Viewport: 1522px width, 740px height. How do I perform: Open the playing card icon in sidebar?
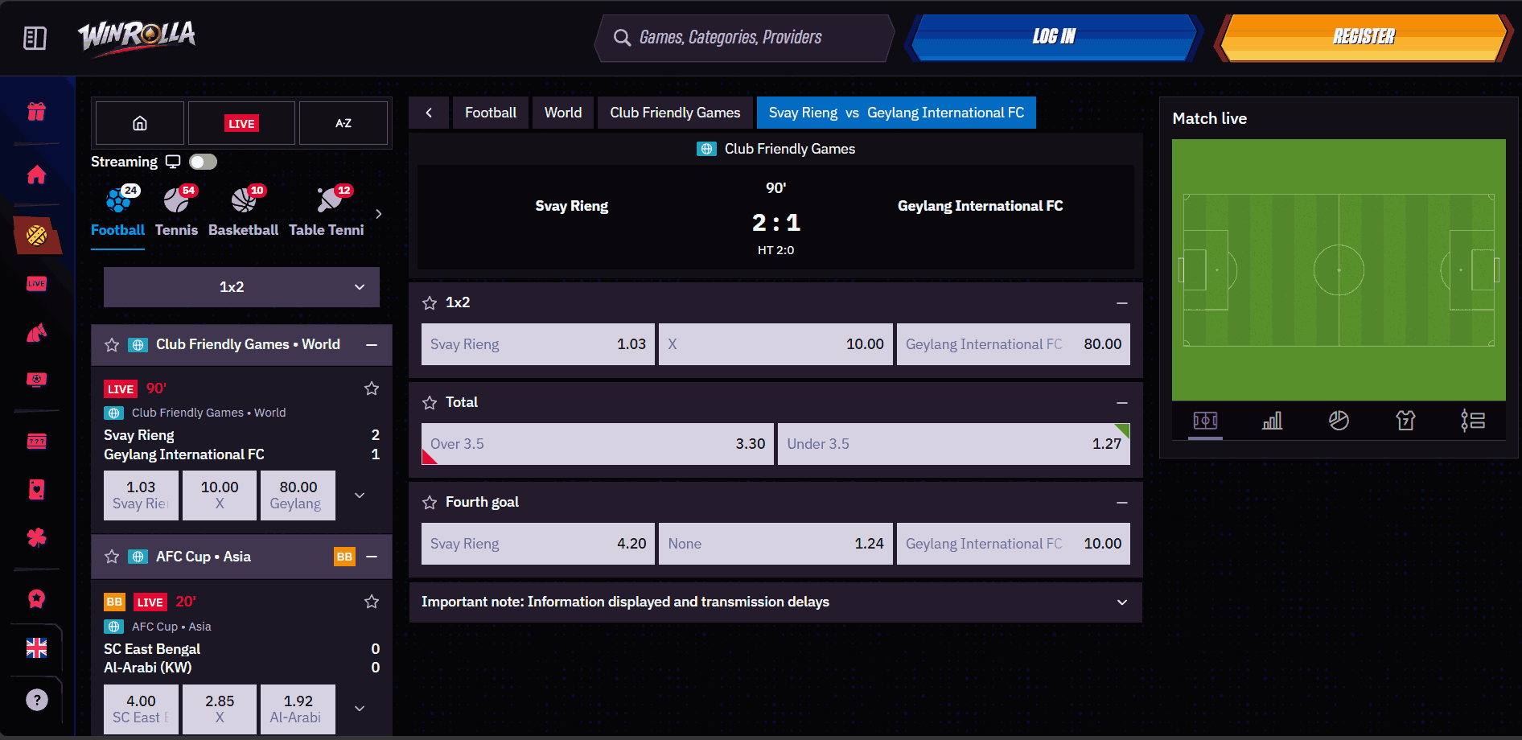point(37,490)
